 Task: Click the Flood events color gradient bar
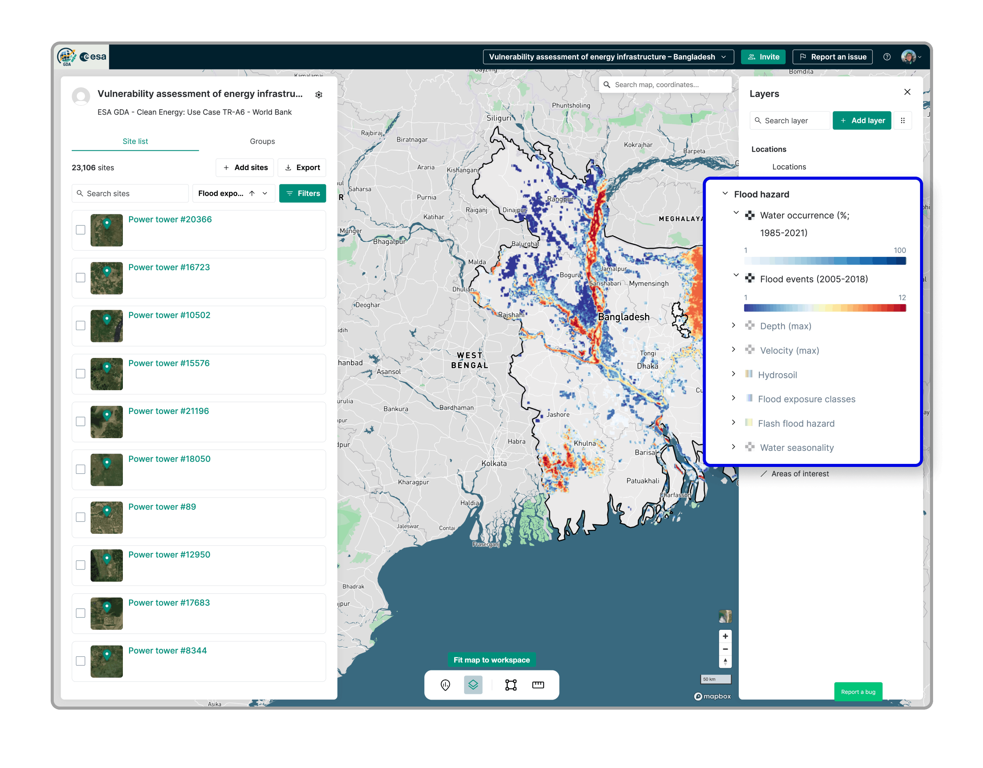click(824, 308)
